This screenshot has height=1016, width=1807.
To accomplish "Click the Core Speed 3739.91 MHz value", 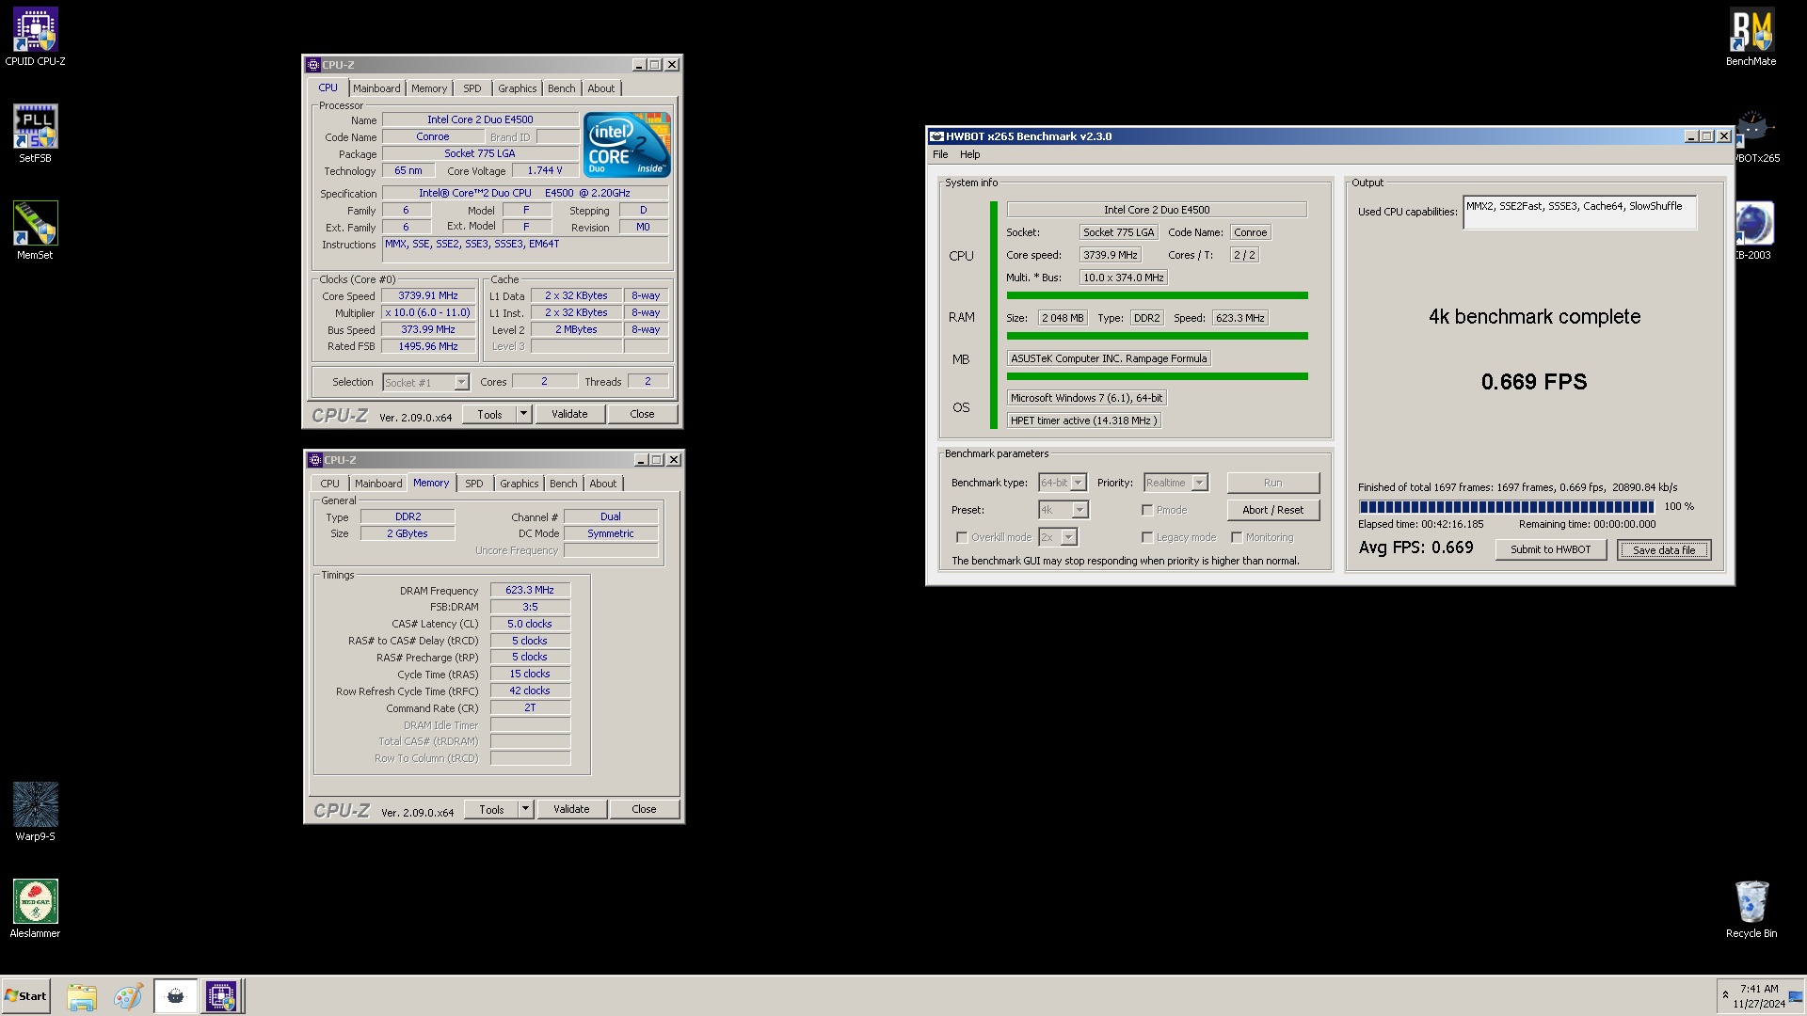I will pyautogui.click(x=428, y=295).
